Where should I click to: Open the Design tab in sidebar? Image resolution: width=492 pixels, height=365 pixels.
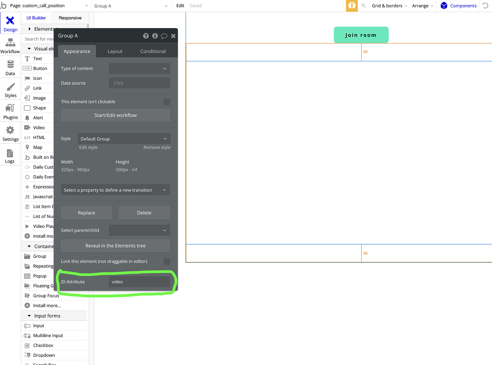[x=10, y=24]
